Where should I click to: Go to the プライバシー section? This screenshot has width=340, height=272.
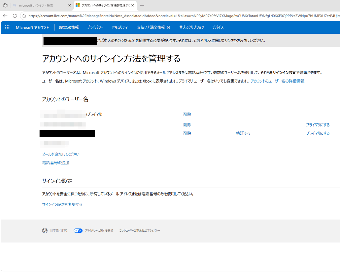click(x=95, y=27)
